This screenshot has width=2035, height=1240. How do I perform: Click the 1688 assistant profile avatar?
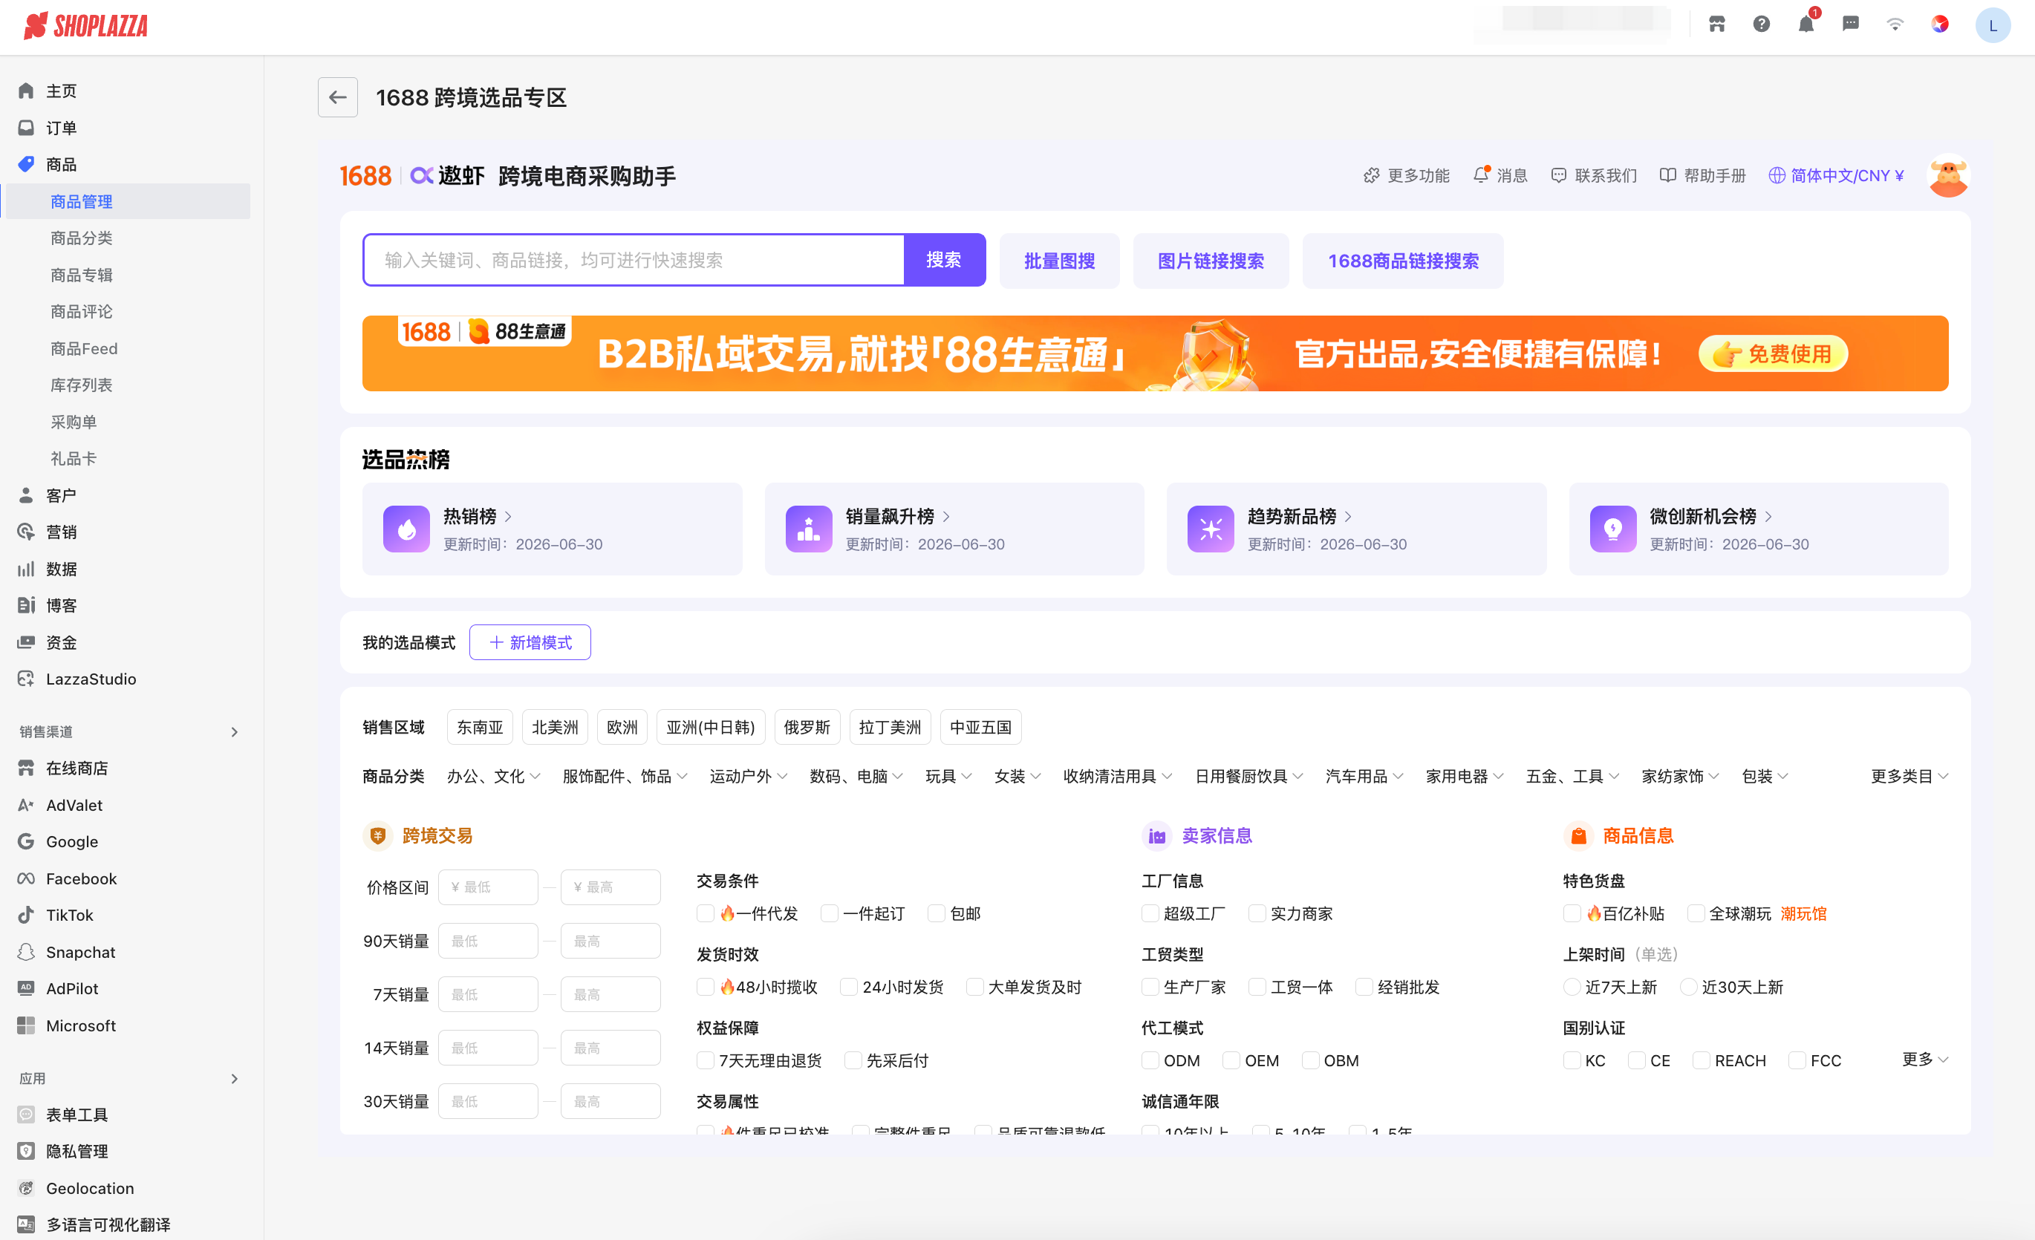point(1948,175)
